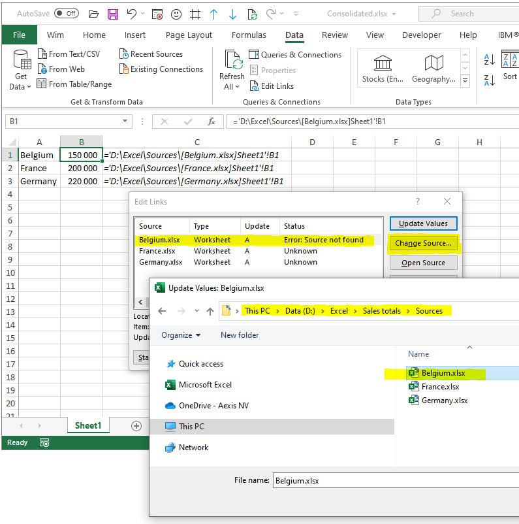519x524 pixels.
Task: Click the Refresh All icon
Action: pyautogui.click(x=232, y=60)
